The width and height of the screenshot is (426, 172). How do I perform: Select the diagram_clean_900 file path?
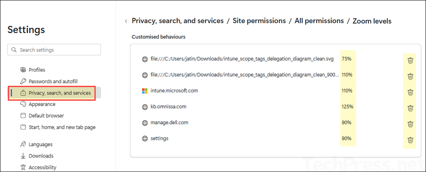point(245,75)
